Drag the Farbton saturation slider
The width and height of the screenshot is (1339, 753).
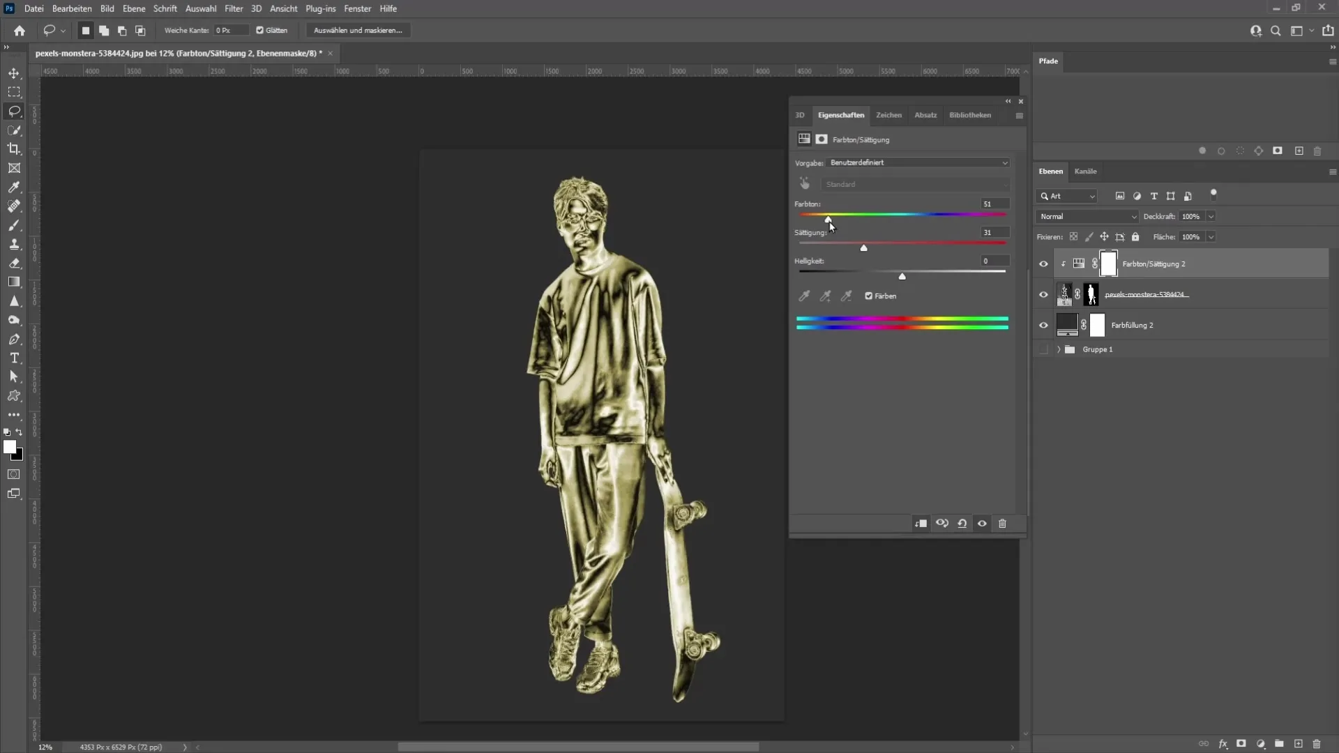(828, 220)
